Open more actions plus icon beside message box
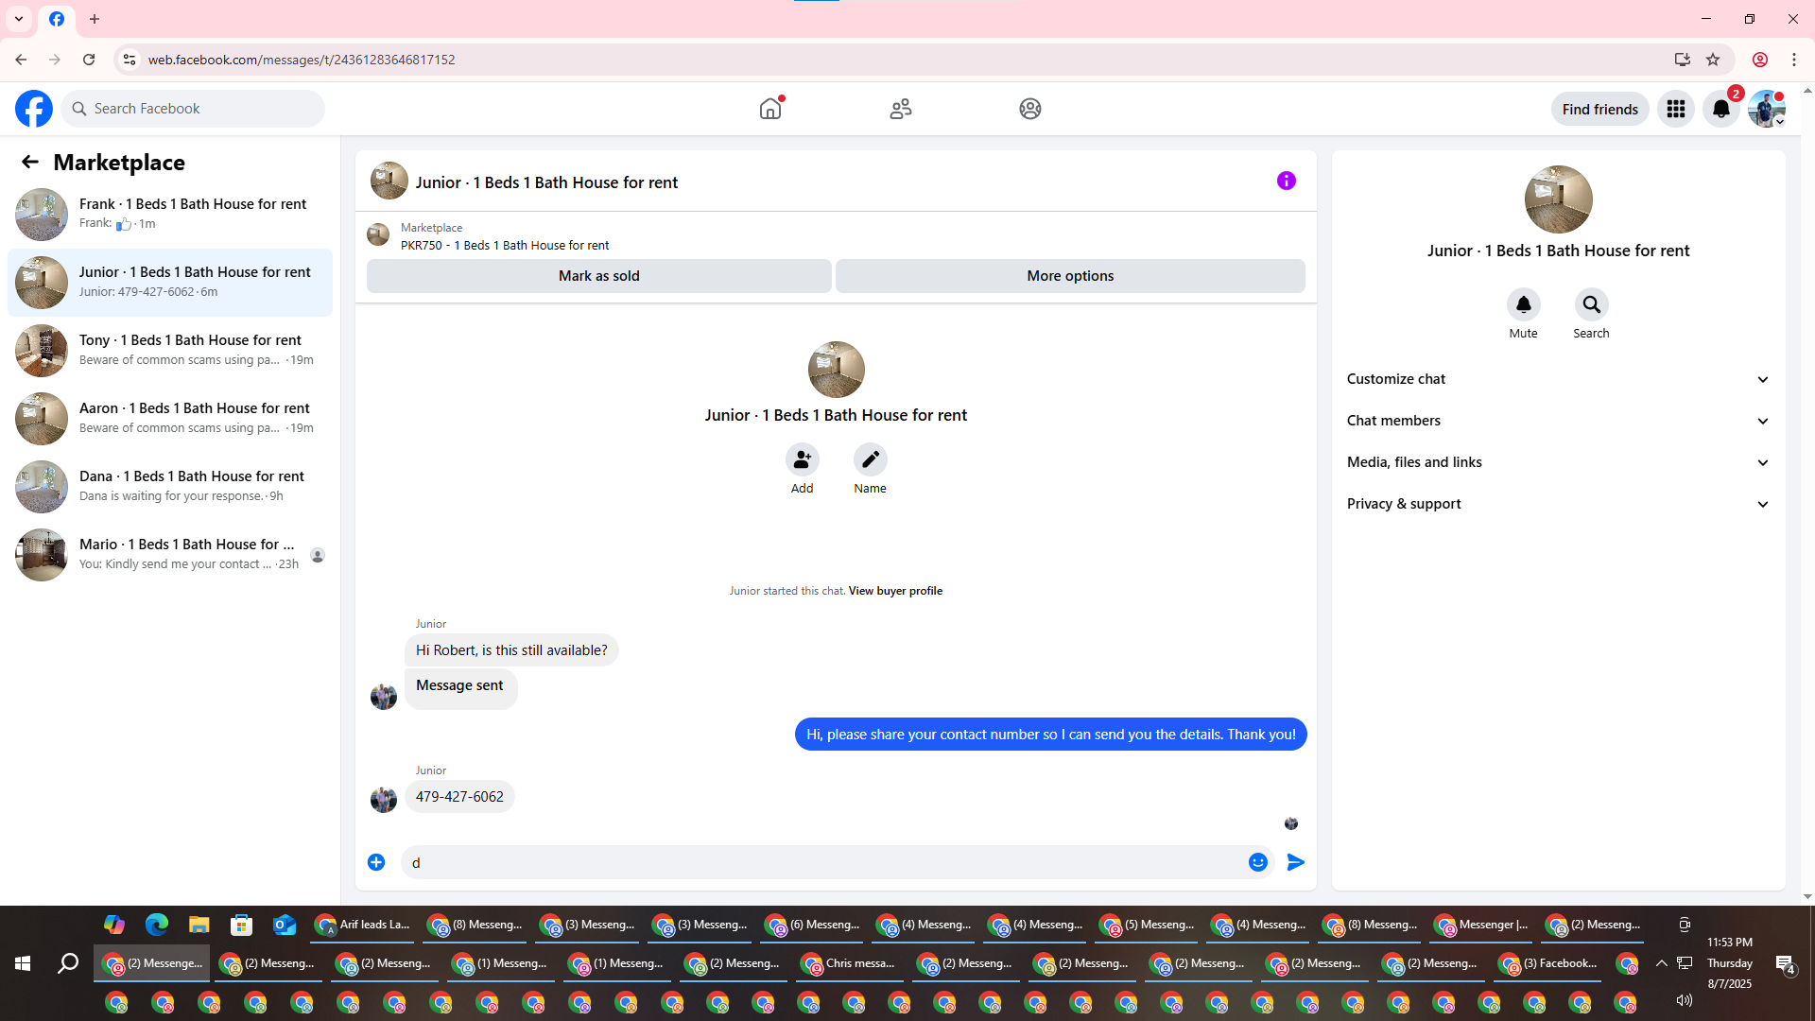This screenshot has height=1021, width=1815. tap(376, 862)
